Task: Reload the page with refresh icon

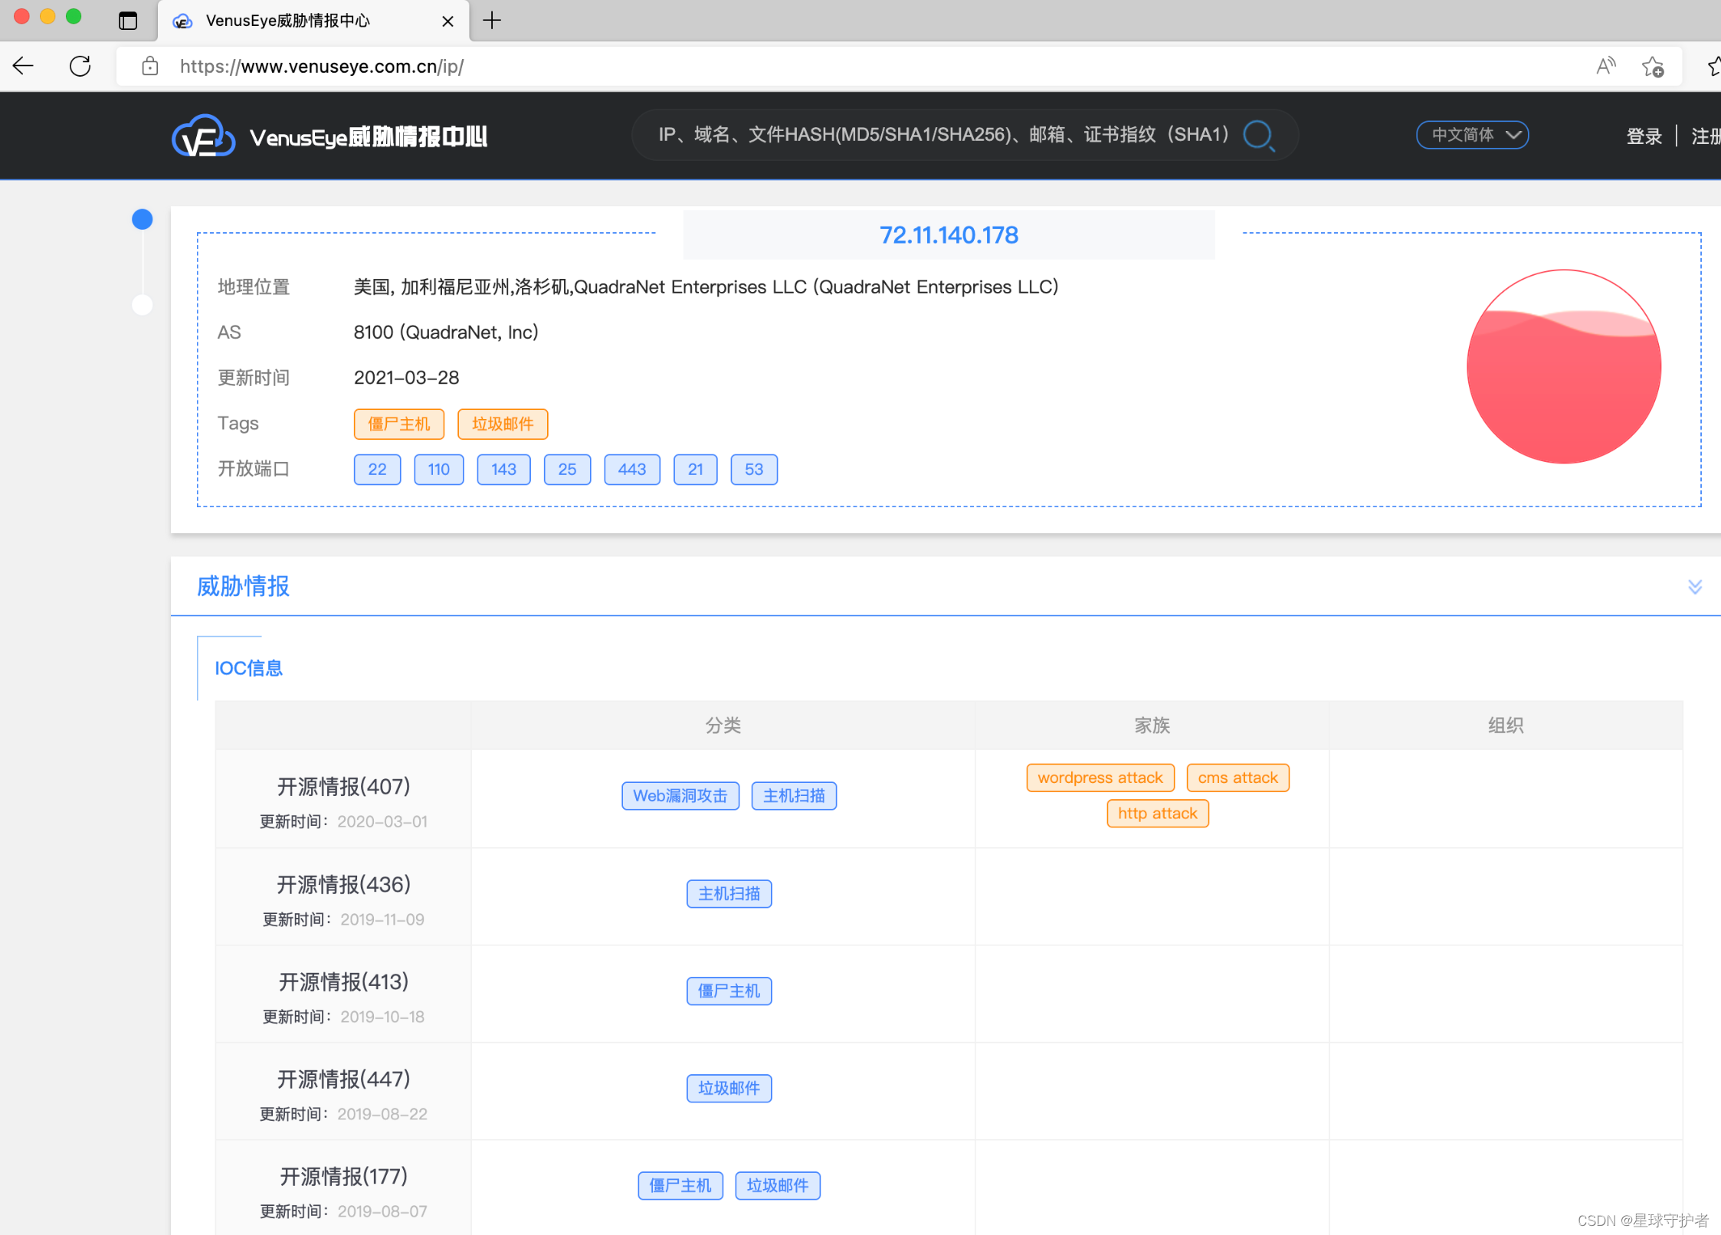Action: point(80,66)
